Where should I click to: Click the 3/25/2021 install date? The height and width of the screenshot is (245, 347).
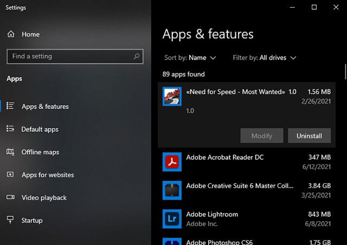[x=316, y=195]
